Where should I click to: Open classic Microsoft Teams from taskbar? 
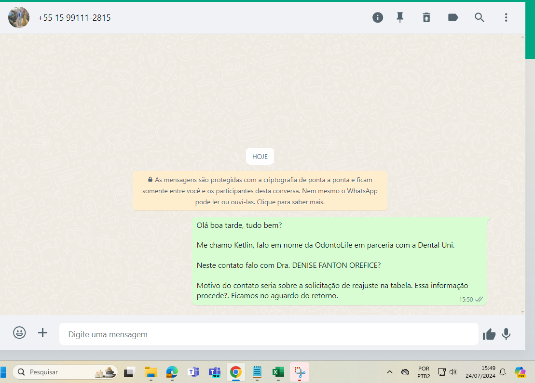pyautogui.click(x=193, y=372)
